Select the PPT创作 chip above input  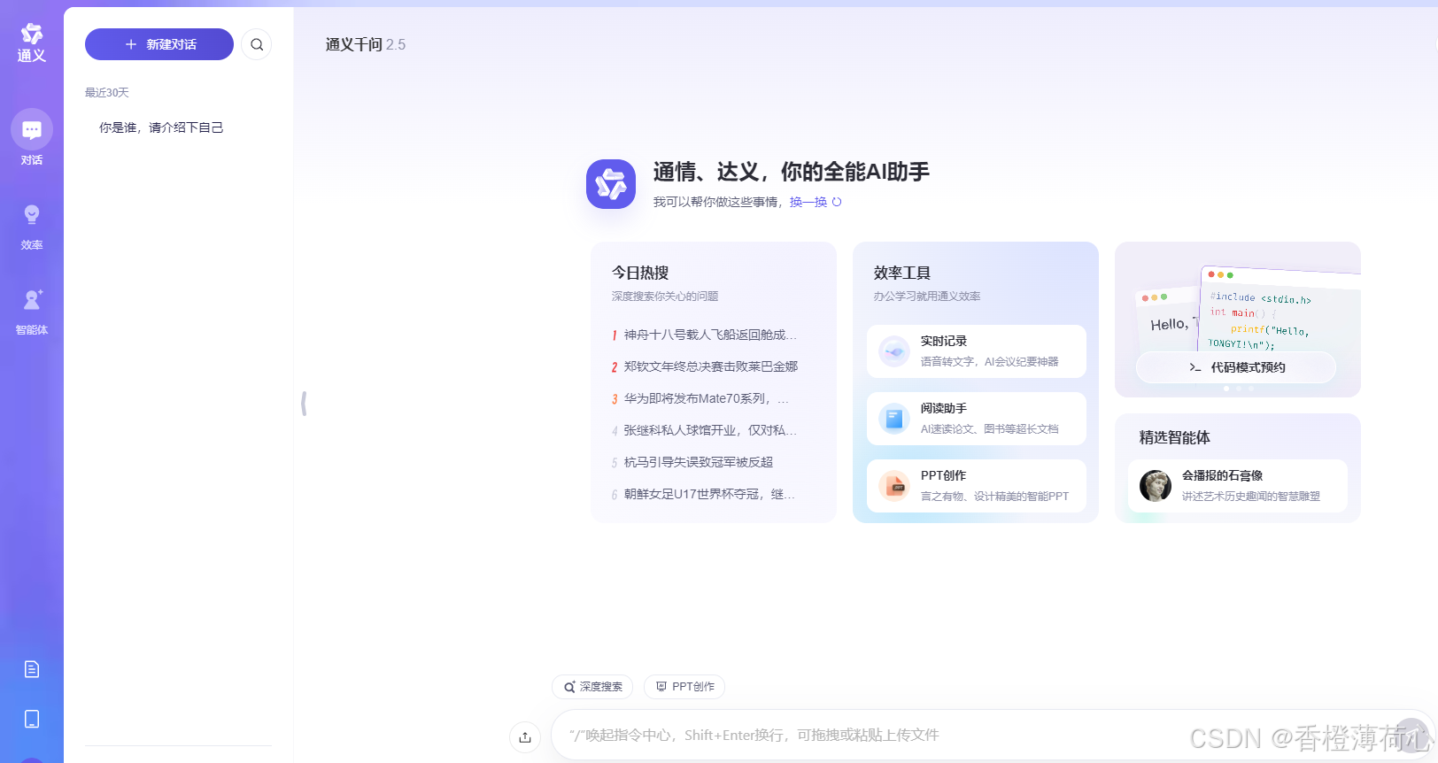tap(684, 687)
